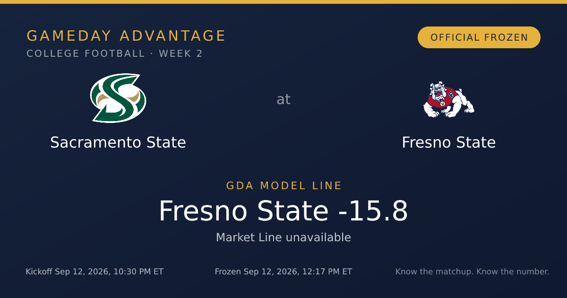Click the Fresno State -15.8 model line

click(283, 211)
